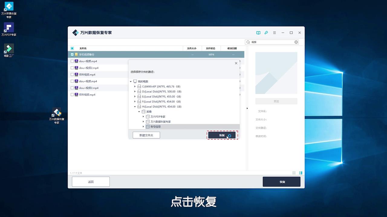Click the 新建文件夹 button

point(146,135)
